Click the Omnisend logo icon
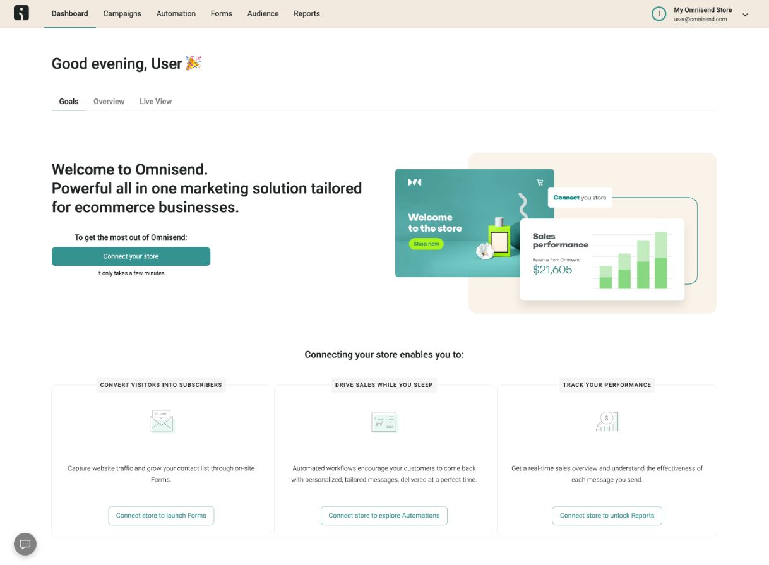 pos(21,13)
